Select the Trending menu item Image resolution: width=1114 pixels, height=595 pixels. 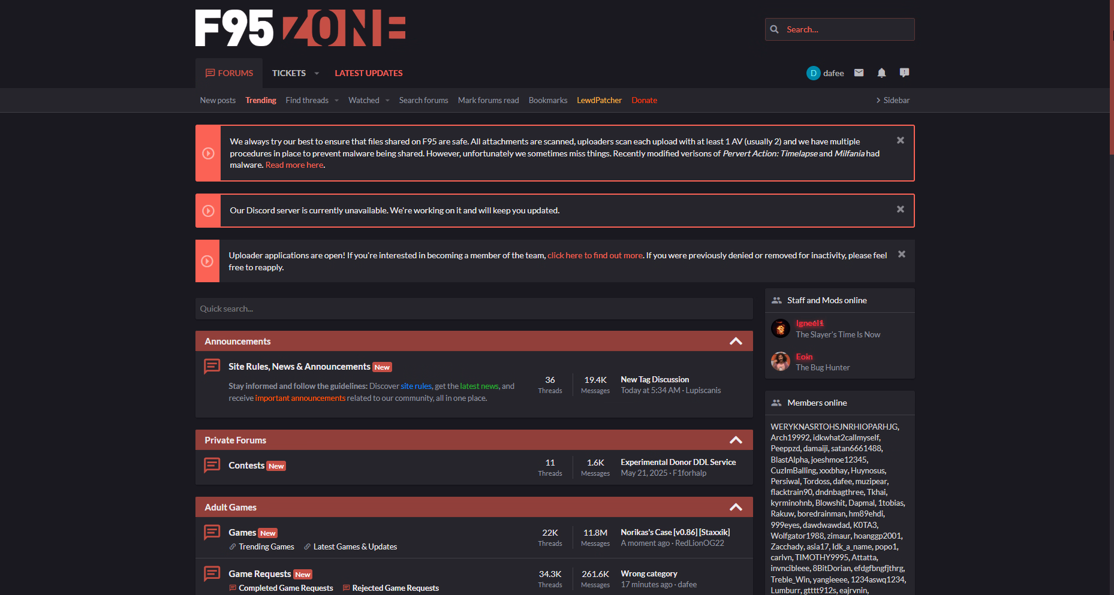(x=260, y=100)
